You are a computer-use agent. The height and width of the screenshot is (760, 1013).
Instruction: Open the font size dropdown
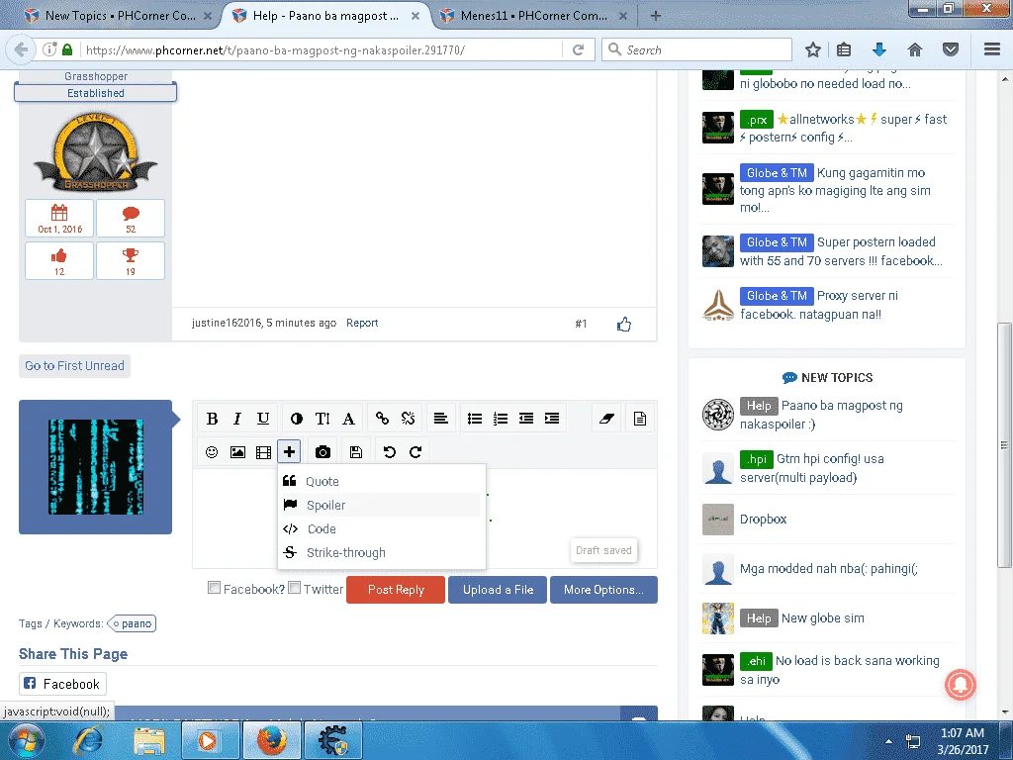[322, 419]
